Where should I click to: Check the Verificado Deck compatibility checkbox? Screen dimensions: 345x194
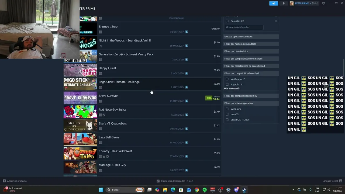pyautogui.click(x=227, y=79)
